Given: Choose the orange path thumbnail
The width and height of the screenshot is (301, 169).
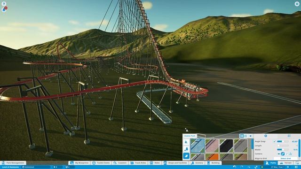Looking at the screenshot, I should tap(212, 157).
